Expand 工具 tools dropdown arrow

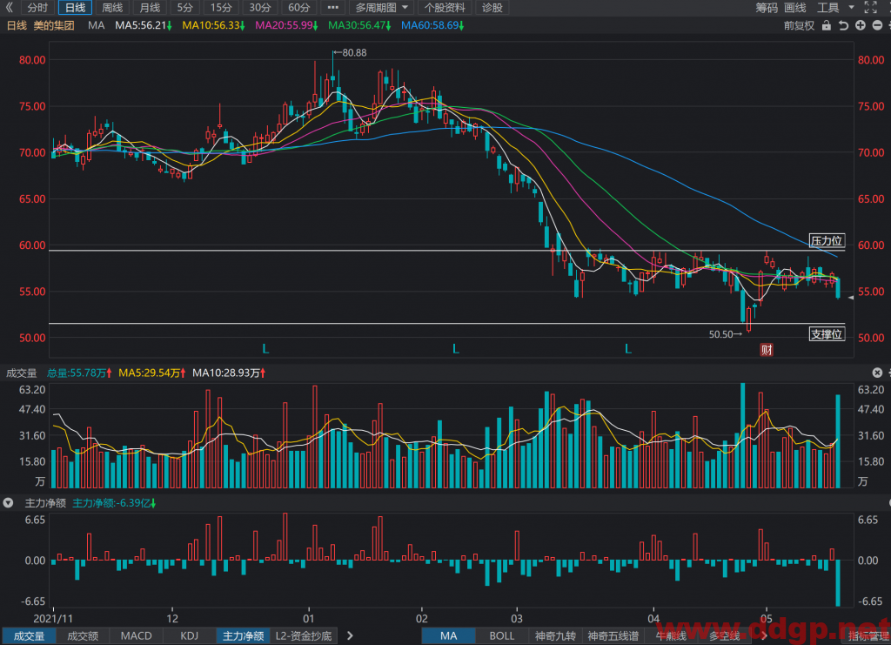[851, 7]
